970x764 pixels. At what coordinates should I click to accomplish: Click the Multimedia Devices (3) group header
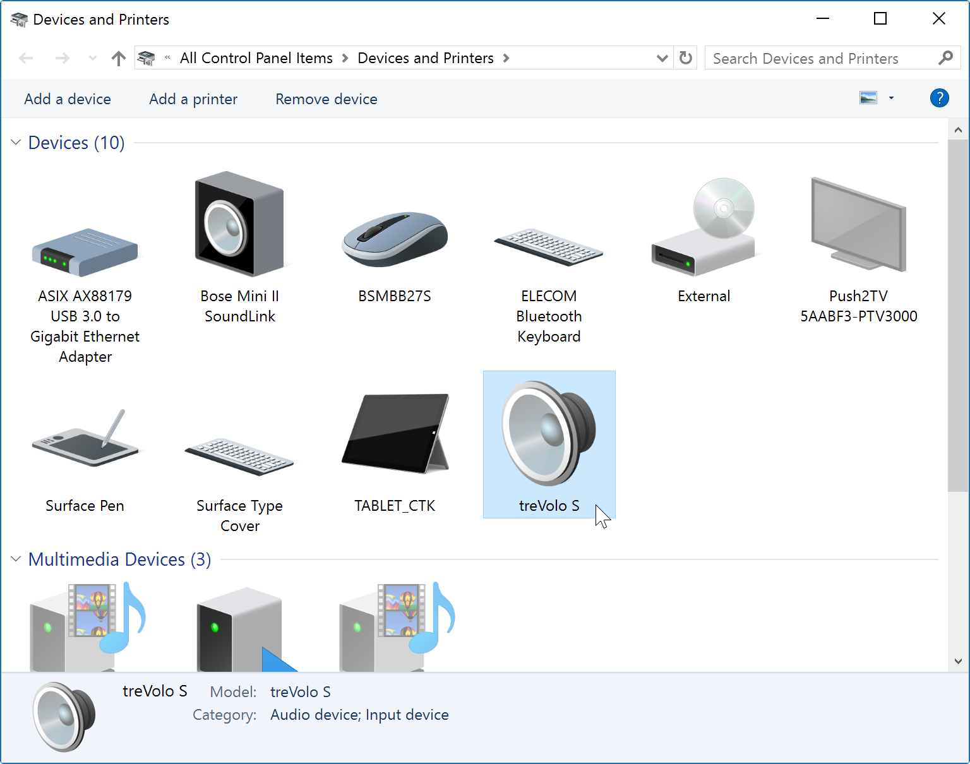tap(119, 559)
